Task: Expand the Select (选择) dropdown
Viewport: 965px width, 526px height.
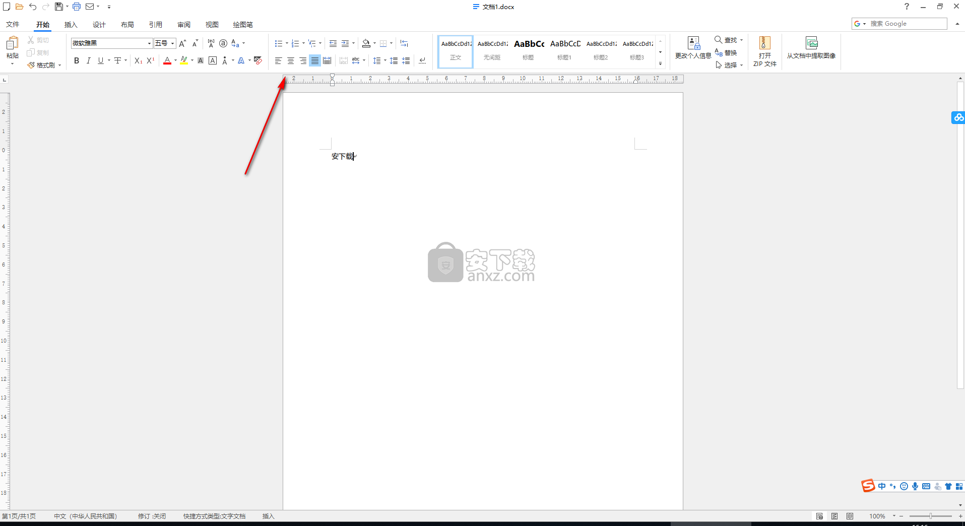Action: (741, 65)
